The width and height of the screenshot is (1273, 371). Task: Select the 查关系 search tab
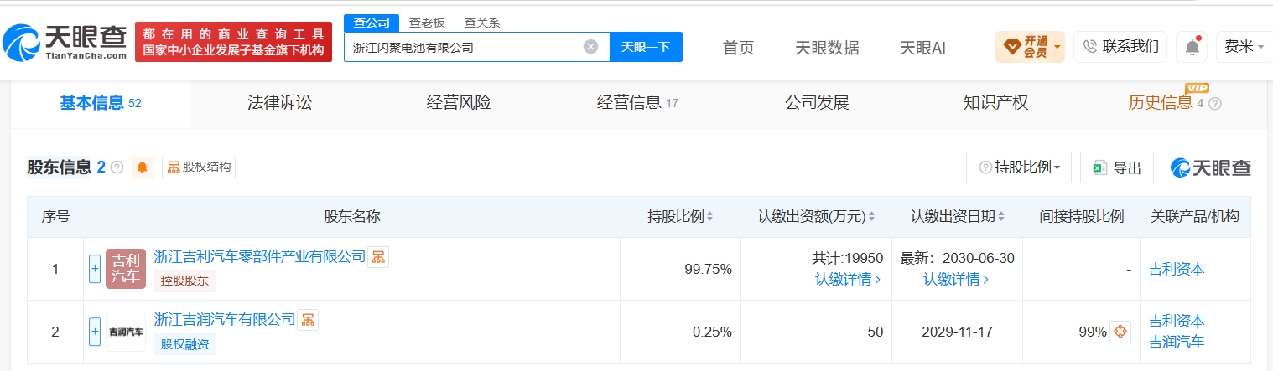click(x=482, y=23)
